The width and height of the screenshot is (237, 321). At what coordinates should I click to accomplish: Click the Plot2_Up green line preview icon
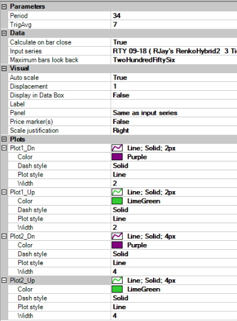tap(117, 281)
